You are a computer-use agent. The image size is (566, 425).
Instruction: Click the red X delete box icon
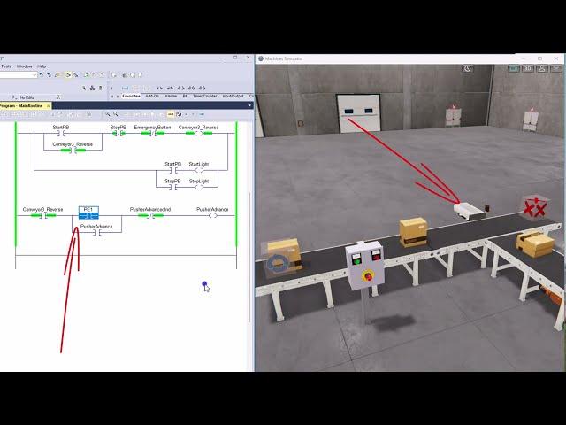[x=532, y=209]
